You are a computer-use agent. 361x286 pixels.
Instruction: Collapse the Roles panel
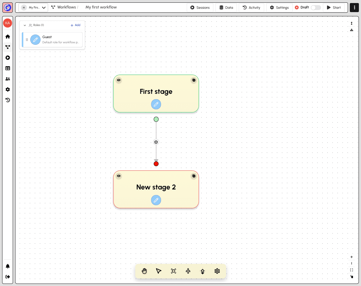point(25,25)
